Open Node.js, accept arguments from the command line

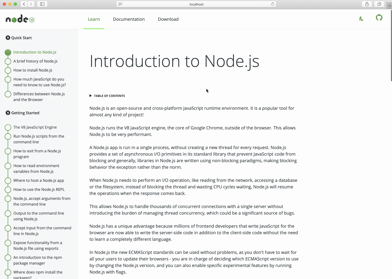coord(42,201)
